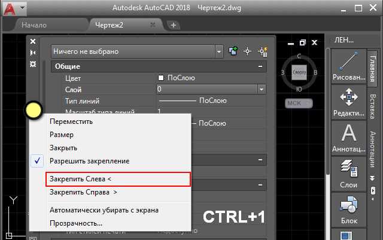The image size is (383, 240).
Task: Open Прозрачность… dialog from menu
Action: [76, 223]
